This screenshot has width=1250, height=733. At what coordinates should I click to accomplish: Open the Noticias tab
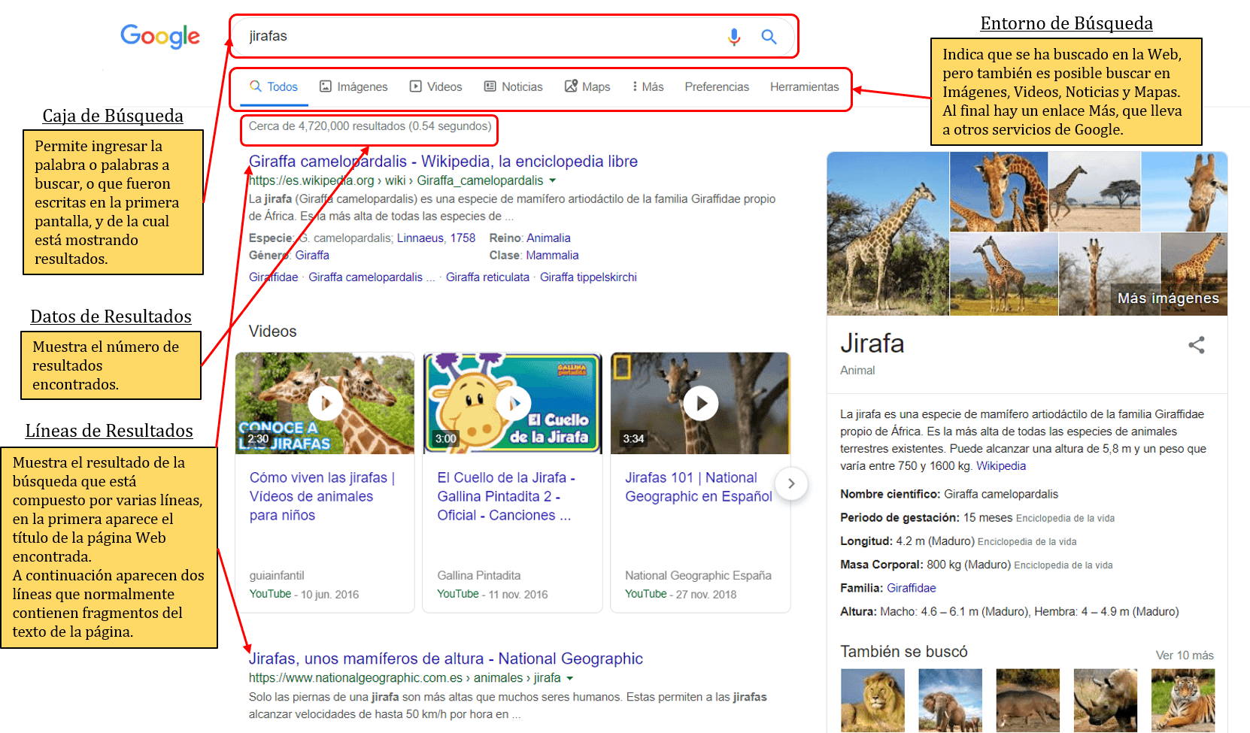[x=513, y=86]
